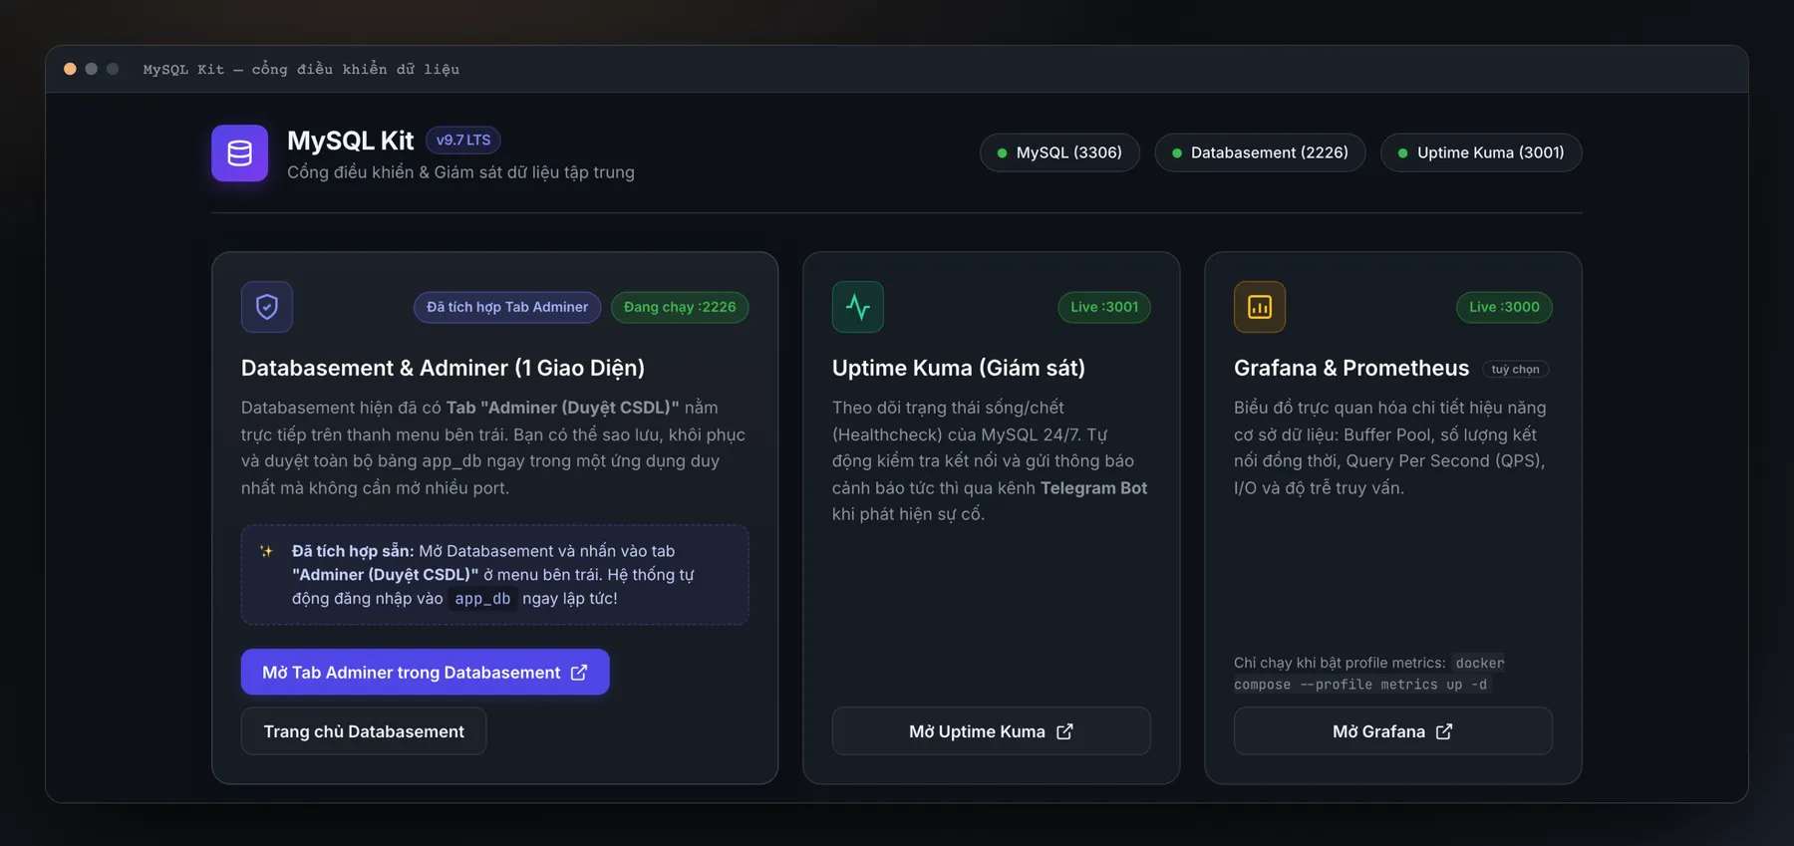Viewport: 1794px width, 846px height.
Task: Click the MySQL Kit database logo icon
Action: 239,152
